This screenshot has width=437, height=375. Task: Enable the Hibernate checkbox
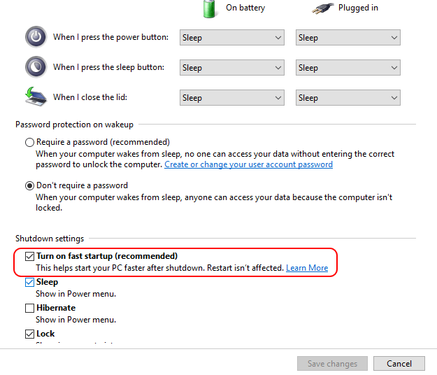[29, 308]
